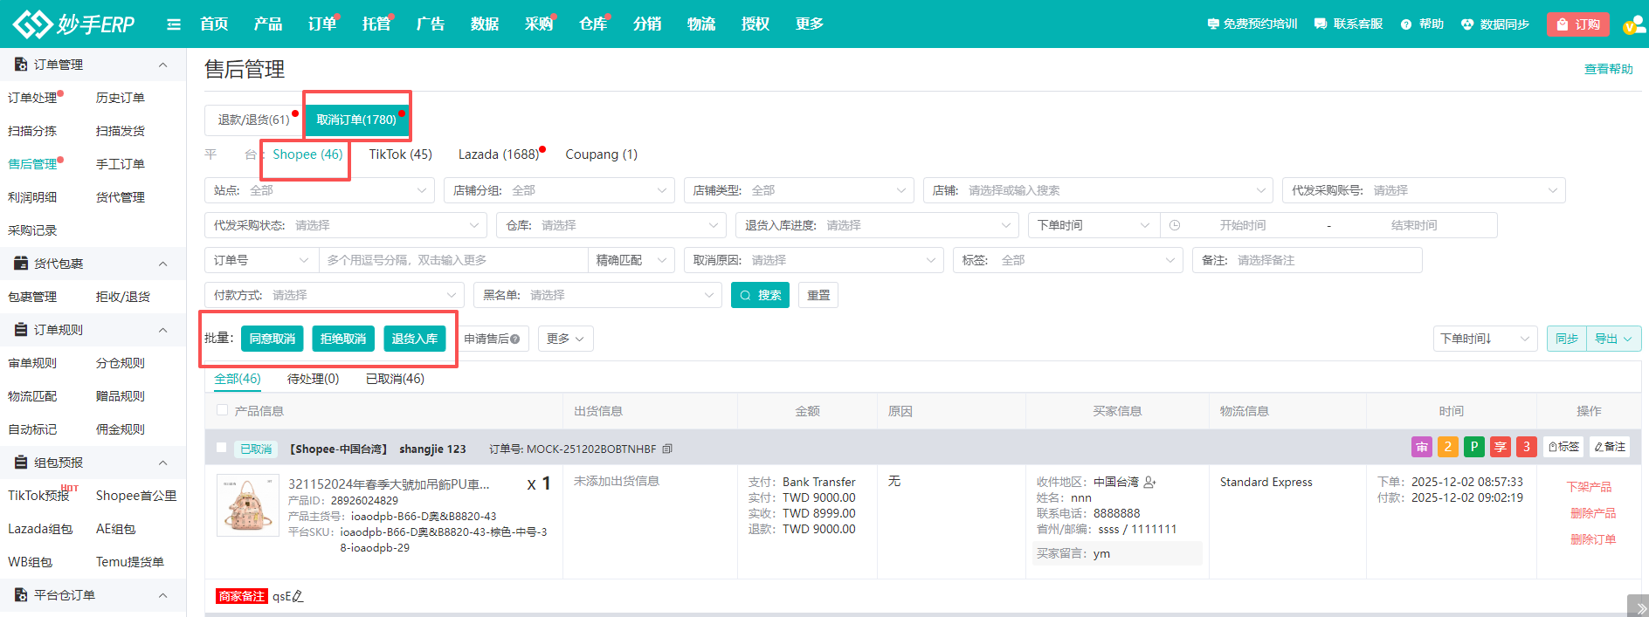
Task: Click the red 3 badge
Action: pyautogui.click(x=1527, y=447)
